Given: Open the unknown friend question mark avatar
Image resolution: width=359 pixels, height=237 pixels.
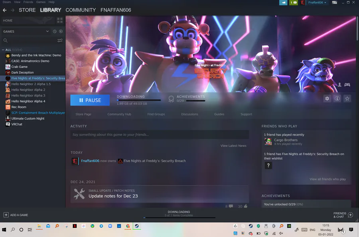Looking at the screenshot, I should coord(268,165).
